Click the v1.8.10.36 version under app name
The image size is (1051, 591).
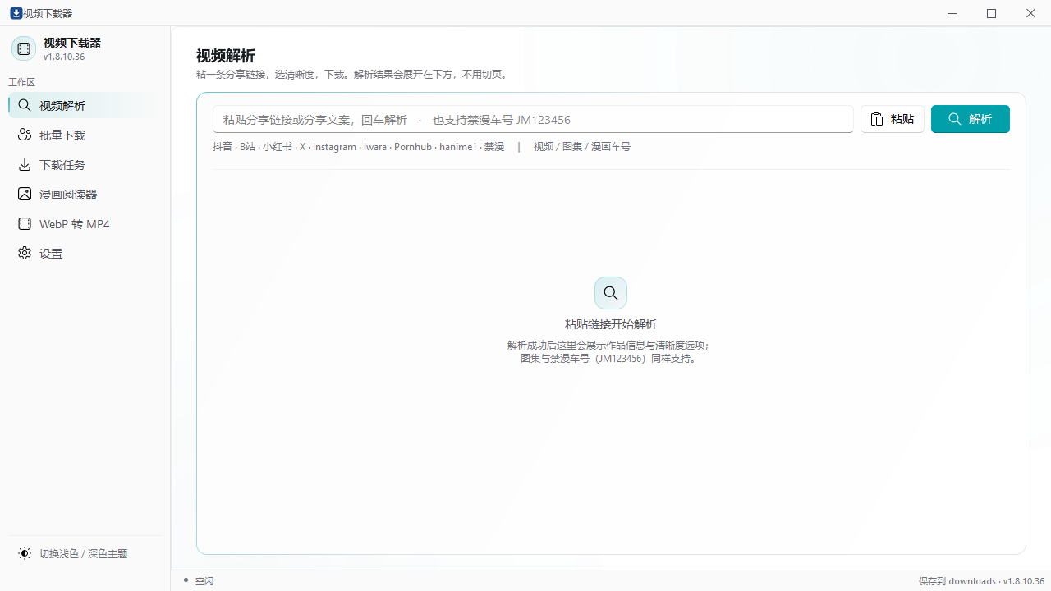[64, 57]
